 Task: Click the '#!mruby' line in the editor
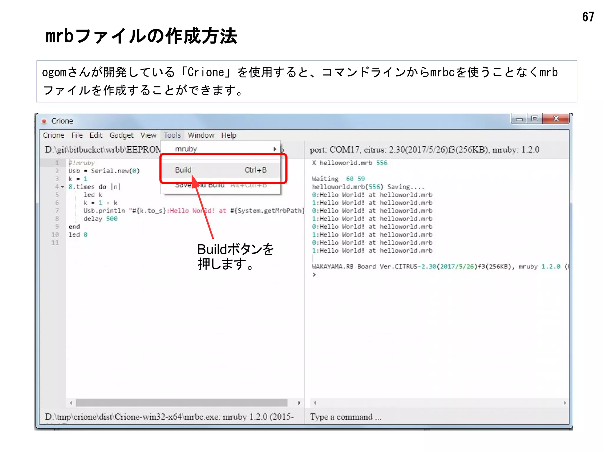pos(82,163)
